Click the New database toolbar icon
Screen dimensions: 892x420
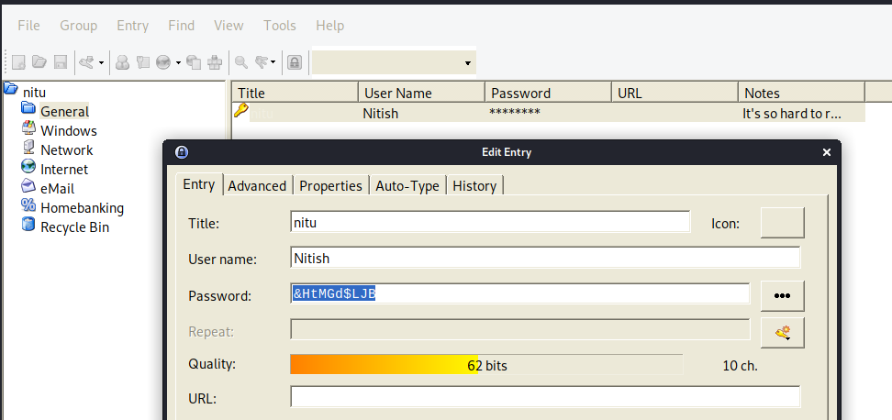18,62
